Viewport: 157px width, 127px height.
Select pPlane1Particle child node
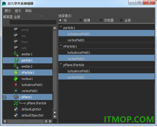click(x=36, y=103)
